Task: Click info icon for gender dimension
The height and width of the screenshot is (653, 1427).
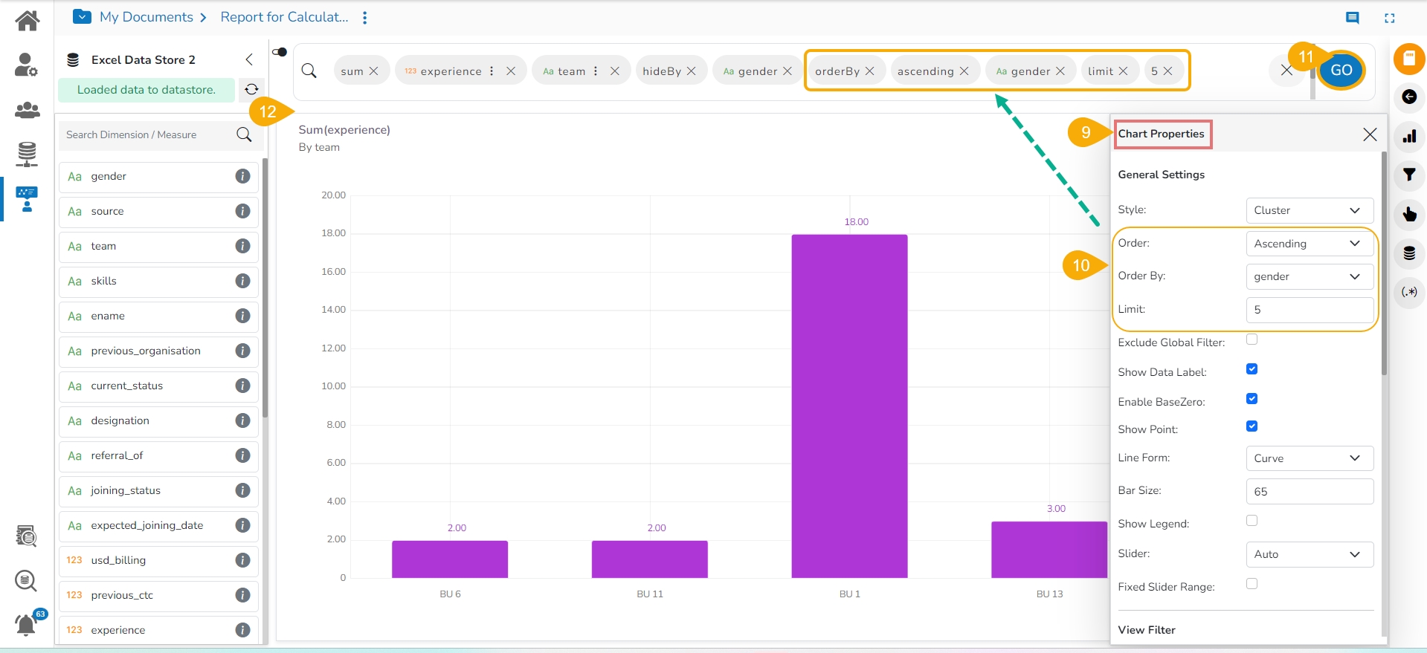Action: 242,176
